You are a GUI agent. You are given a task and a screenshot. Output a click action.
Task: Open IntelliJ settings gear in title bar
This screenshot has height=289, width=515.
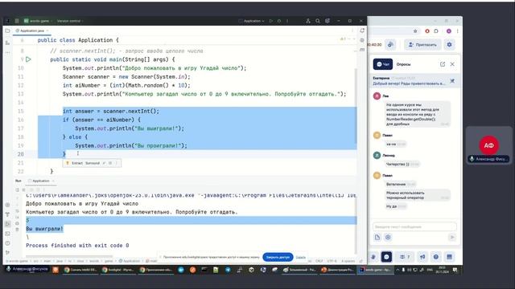328,21
